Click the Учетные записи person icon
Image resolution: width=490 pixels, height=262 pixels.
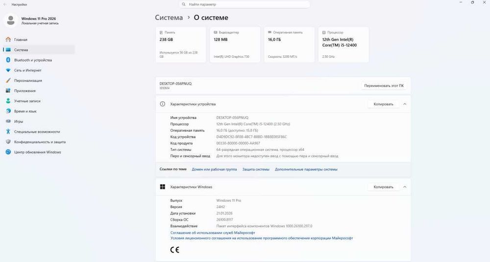point(8,101)
